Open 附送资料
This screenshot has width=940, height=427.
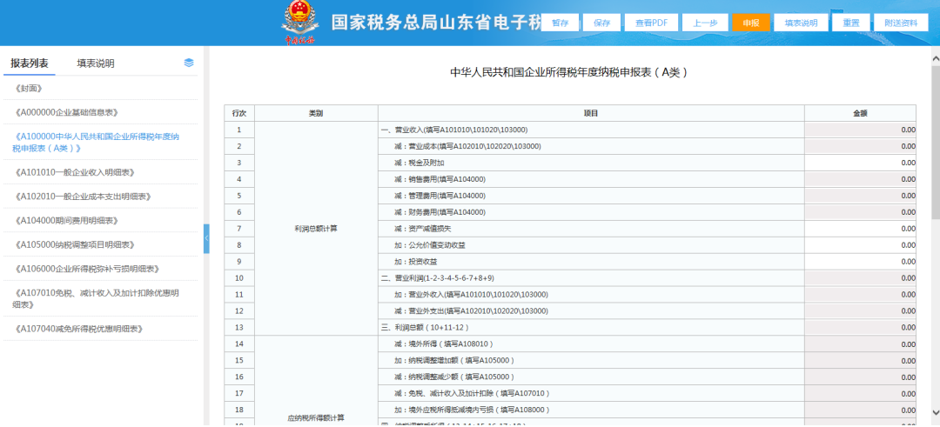tap(901, 23)
